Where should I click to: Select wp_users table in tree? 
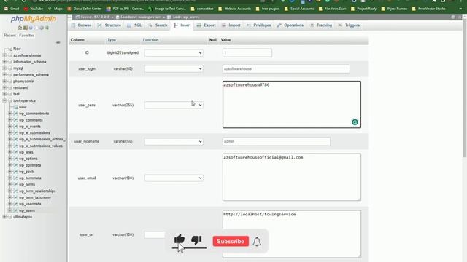[x=27, y=210]
